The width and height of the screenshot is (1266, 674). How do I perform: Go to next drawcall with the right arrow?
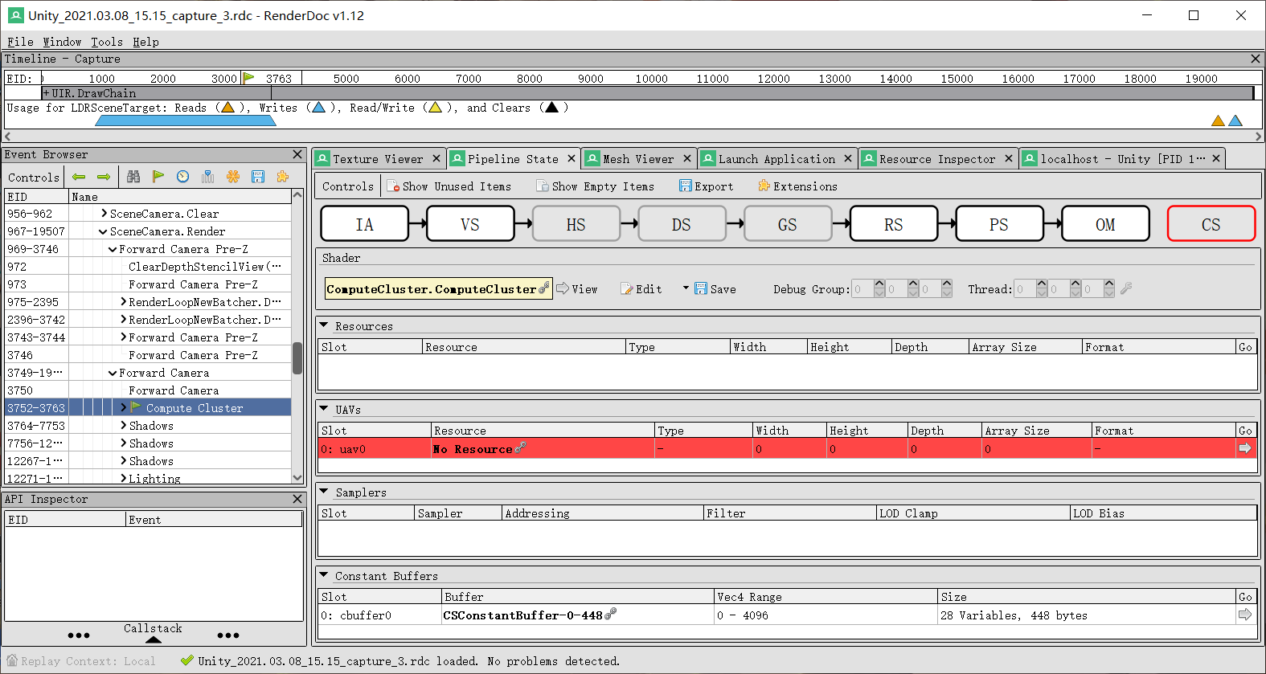click(x=104, y=177)
